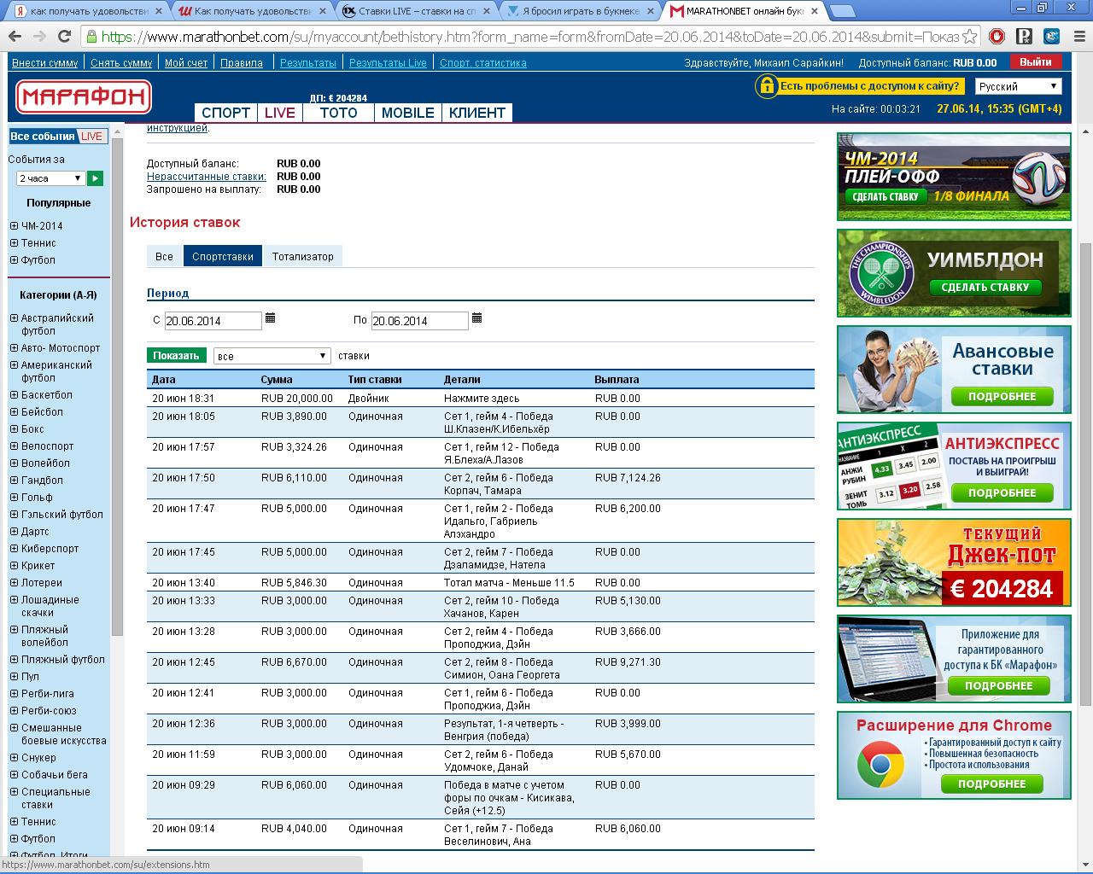Open the LIVE main menu item
Viewport: 1093px width, 874px height.
tap(280, 113)
